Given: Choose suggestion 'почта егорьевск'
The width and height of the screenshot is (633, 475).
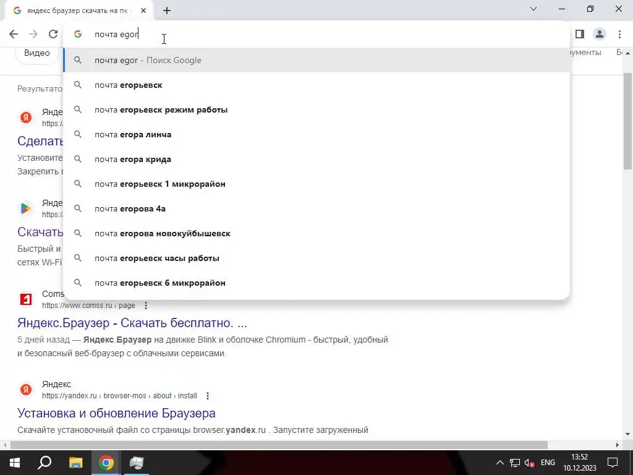Looking at the screenshot, I should click(x=316, y=85).
